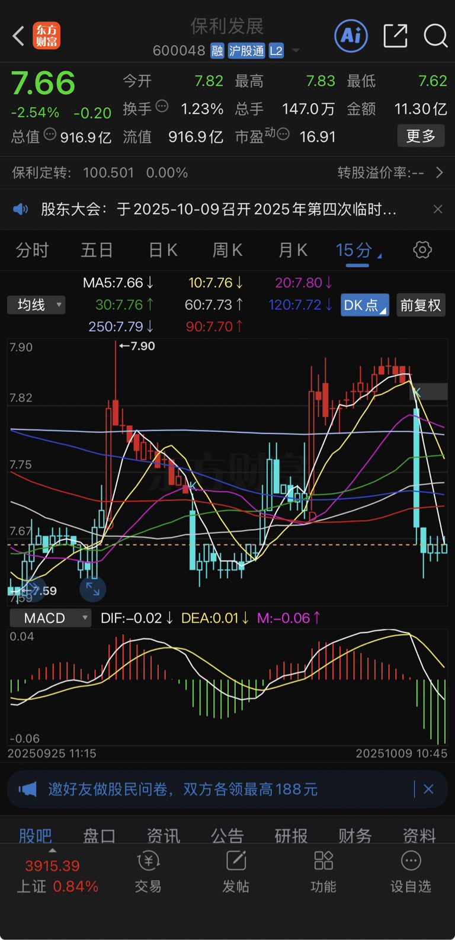Close the survey invitation banner
Image resolution: width=455 pixels, height=940 pixels.
click(x=428, y=789)
